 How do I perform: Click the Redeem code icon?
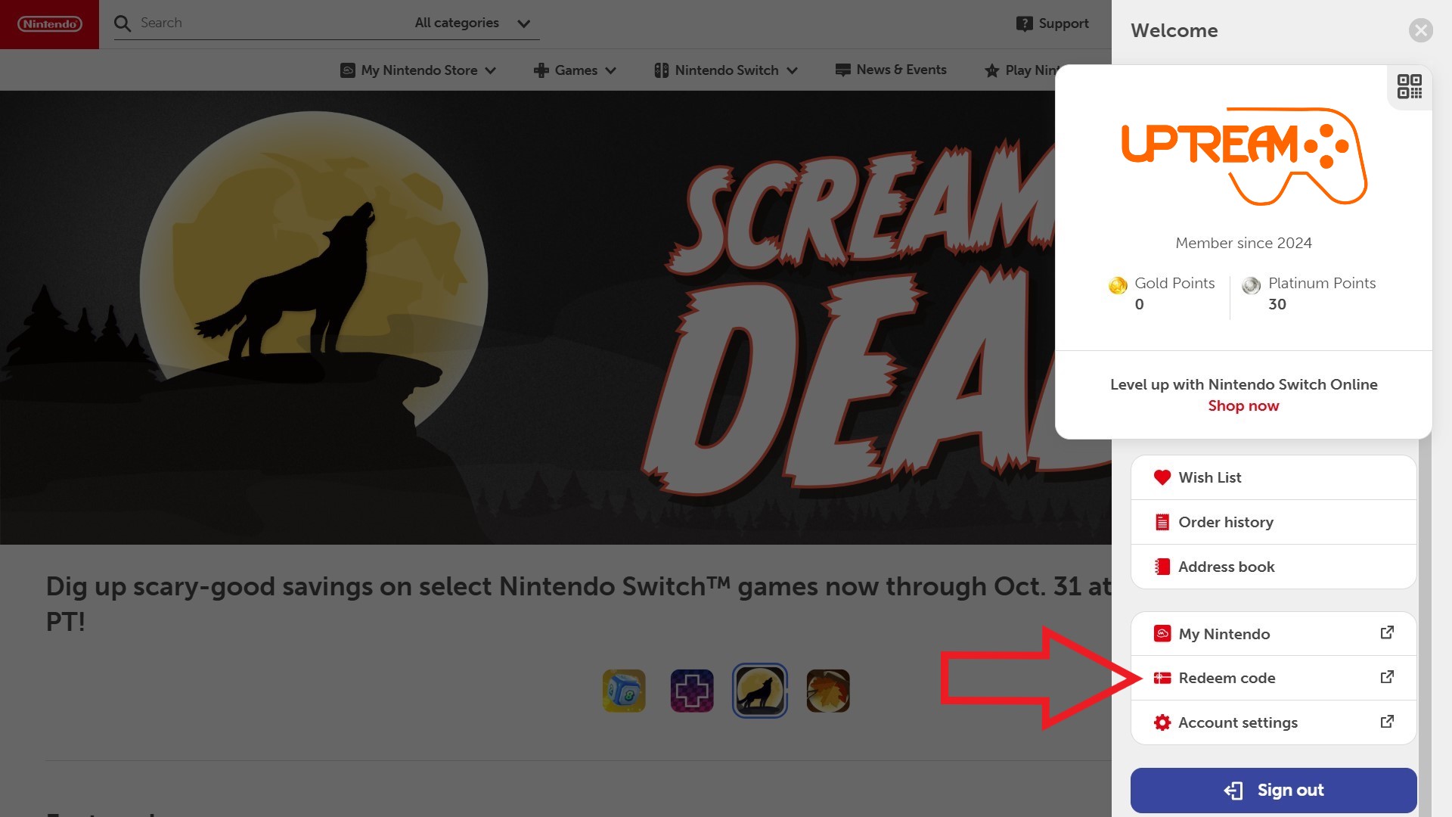[1162, 679]
